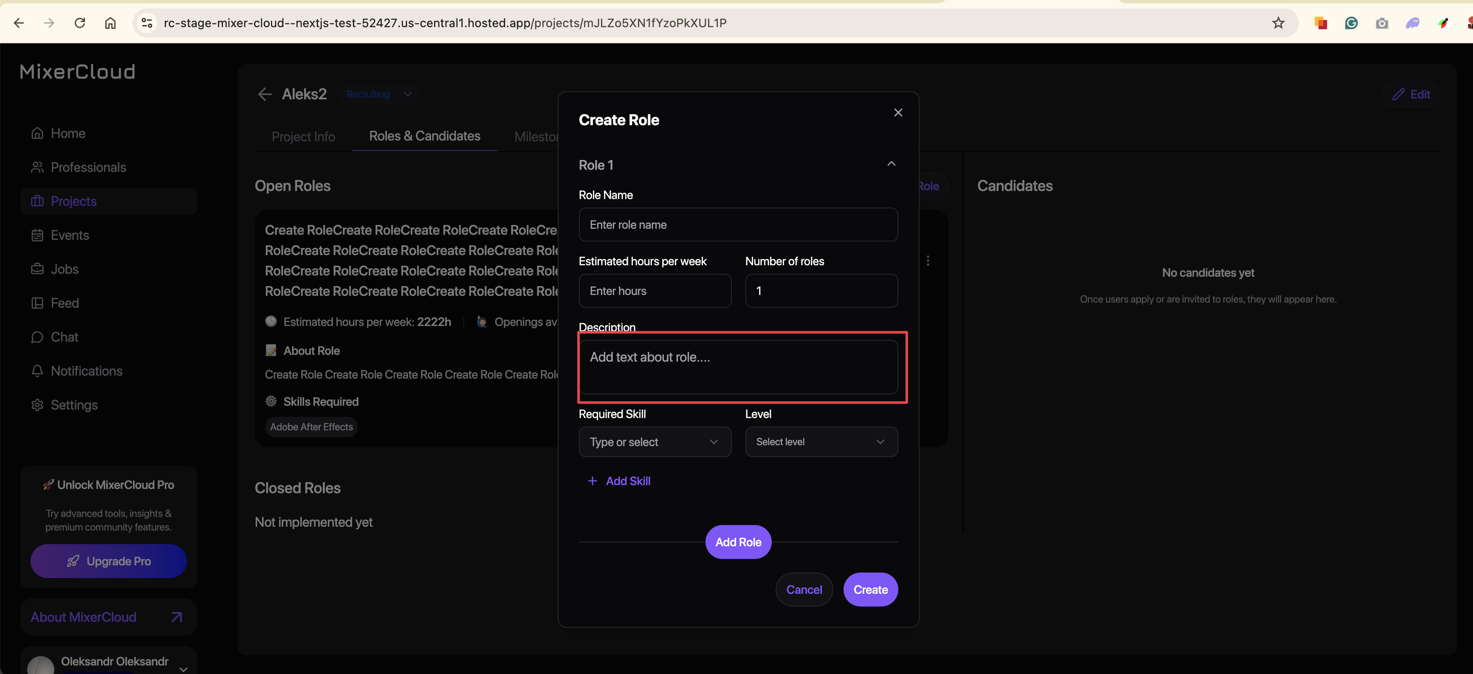The width and height of the screenshot is (1473, 674).
Task: Focus the Enter role name field
Action: coord(738,225)
